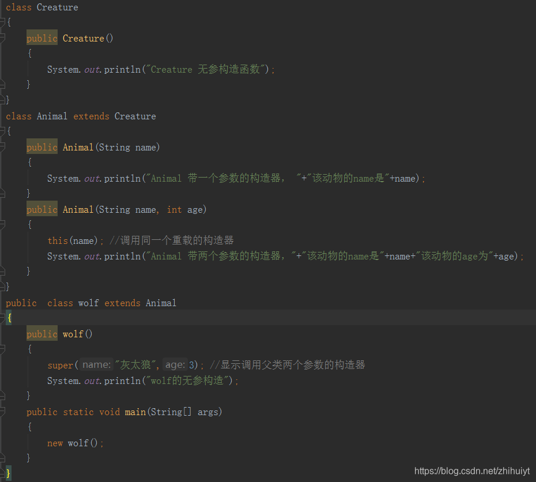Click 'main' method name
The width and height of the screenshot is (536, 482).
click(x=135, y=412)
